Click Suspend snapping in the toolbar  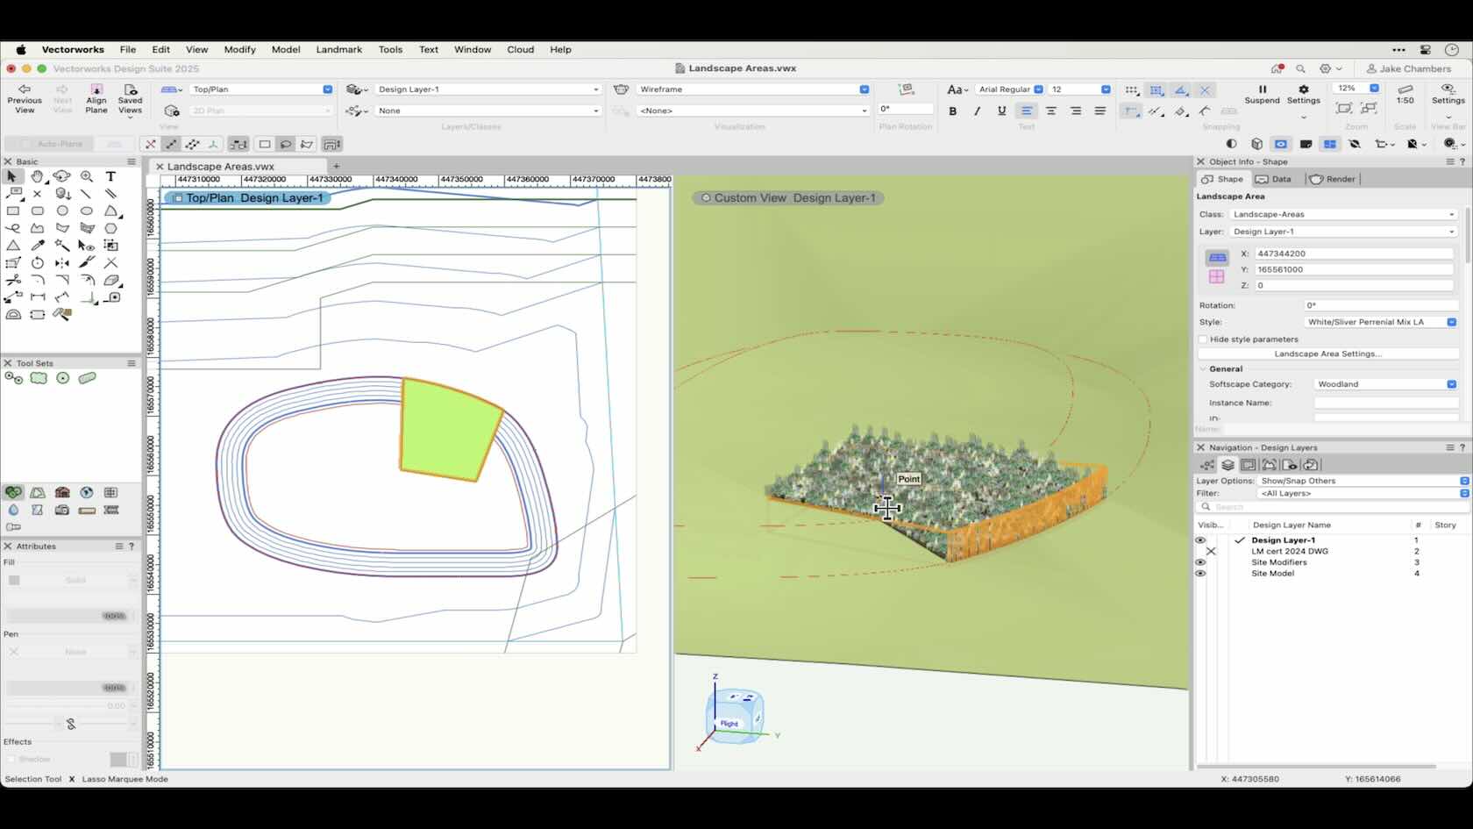(1262, 95)
